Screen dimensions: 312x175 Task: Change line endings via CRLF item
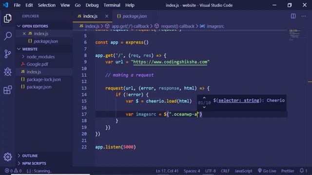225,171
